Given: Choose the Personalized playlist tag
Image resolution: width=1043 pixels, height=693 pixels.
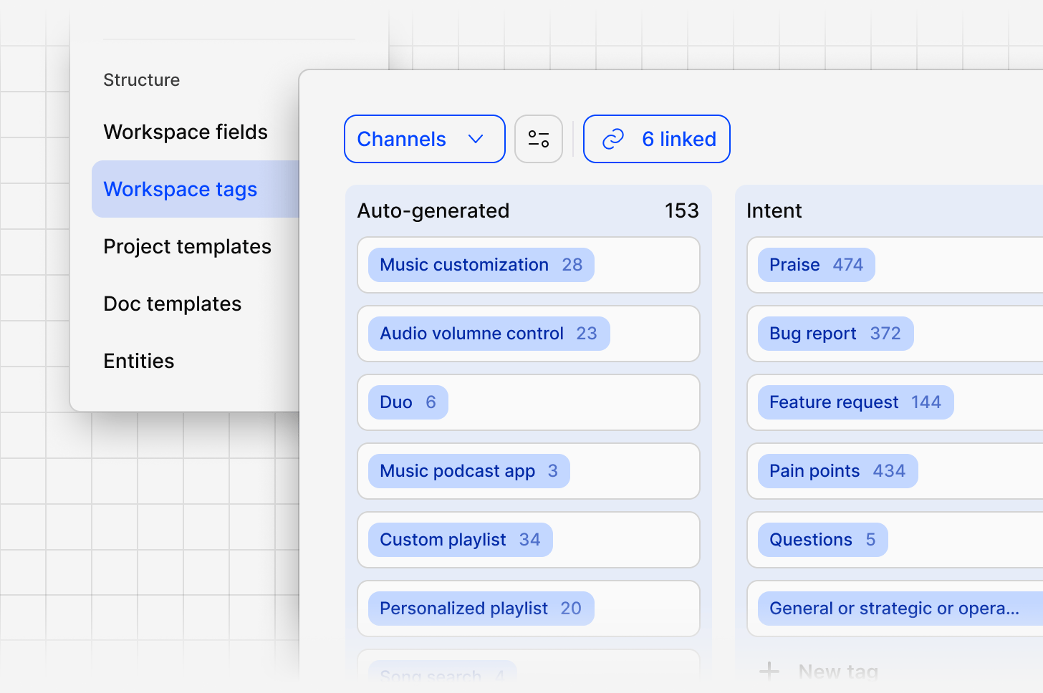Looking at the screenshot, I should tap(481, 609).
